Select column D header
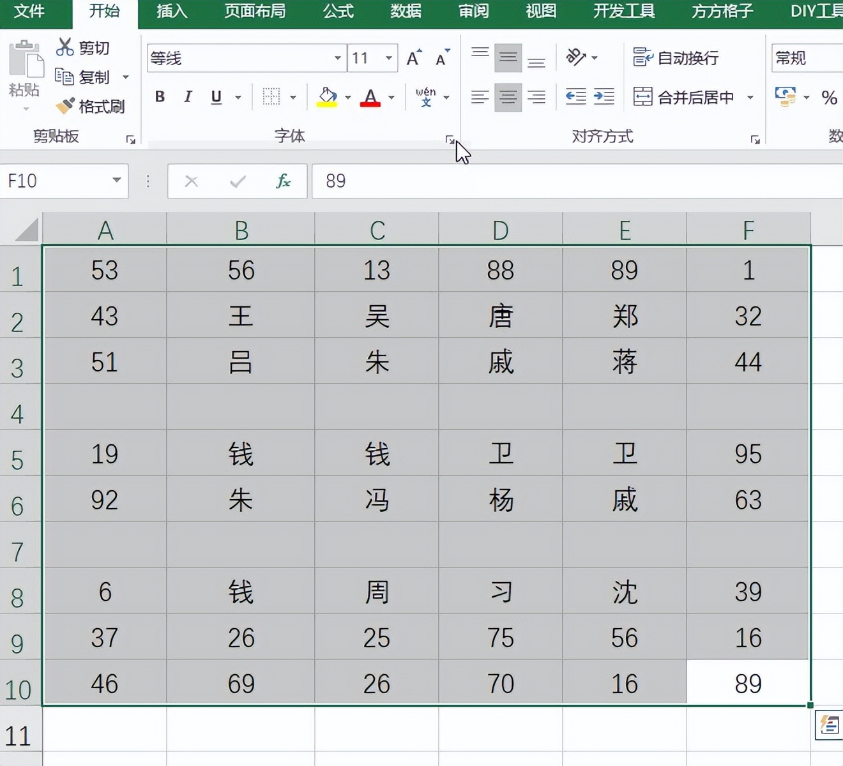This screenshot has width=843, height=766. tap(500, 230)
